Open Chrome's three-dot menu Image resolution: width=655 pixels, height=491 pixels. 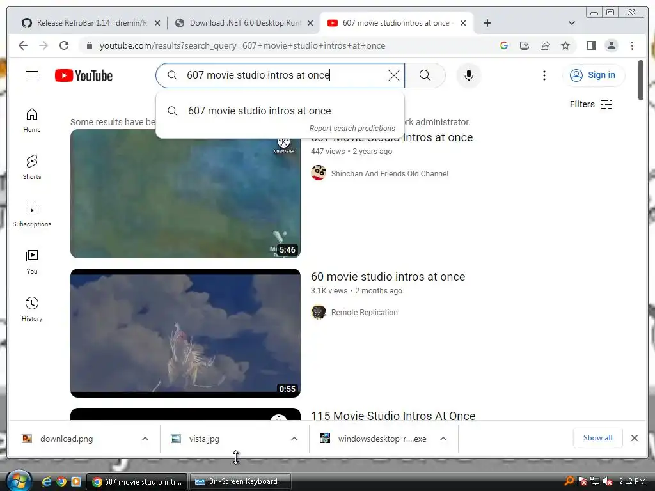pos(632,45)
